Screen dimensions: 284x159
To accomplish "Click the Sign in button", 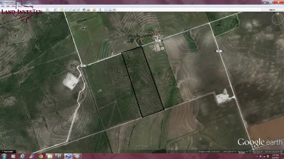I will [272, 10].
